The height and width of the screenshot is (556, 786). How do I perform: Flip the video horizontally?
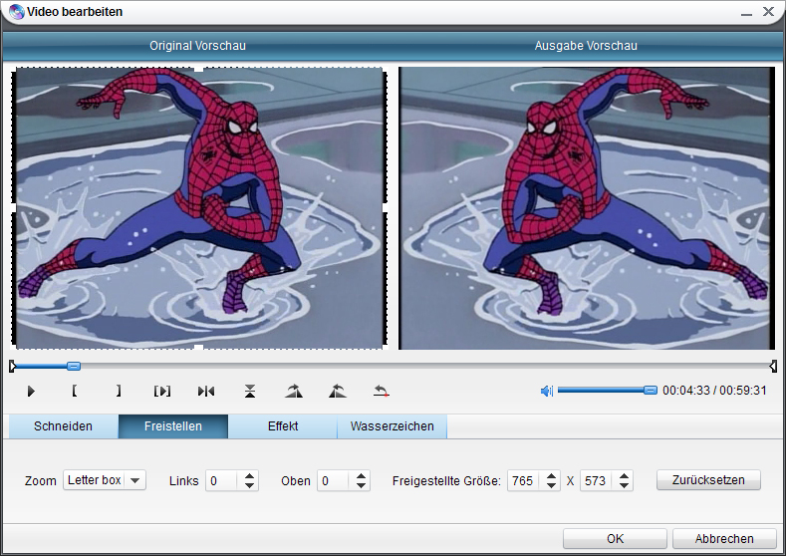(x=206, y=392)
